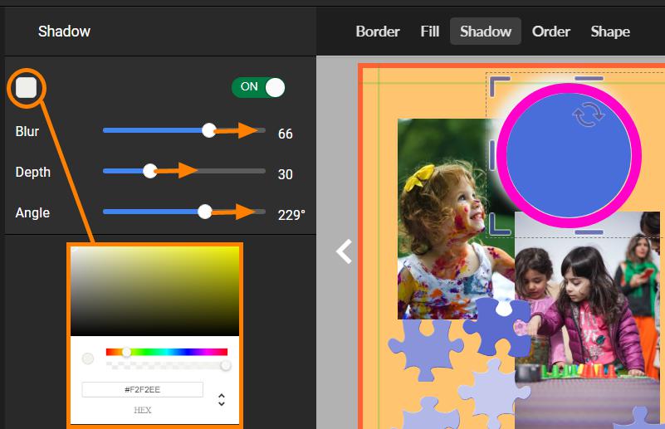
Task: Click the #F2F2EE hex input field
Action: click(x=143, y=389)
